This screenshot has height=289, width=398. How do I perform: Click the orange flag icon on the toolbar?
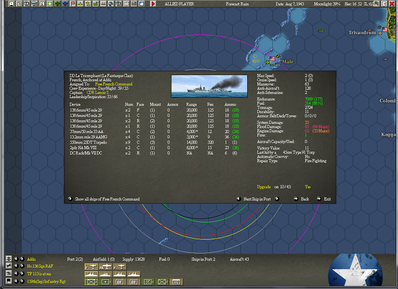pyautogui.click(x=73, y=4)
